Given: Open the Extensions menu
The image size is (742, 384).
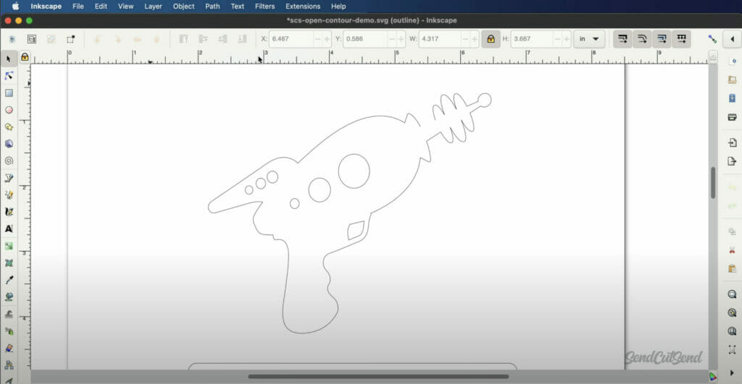Looking at the screenshot, I should pyautogui.click(x=303, y=7).
